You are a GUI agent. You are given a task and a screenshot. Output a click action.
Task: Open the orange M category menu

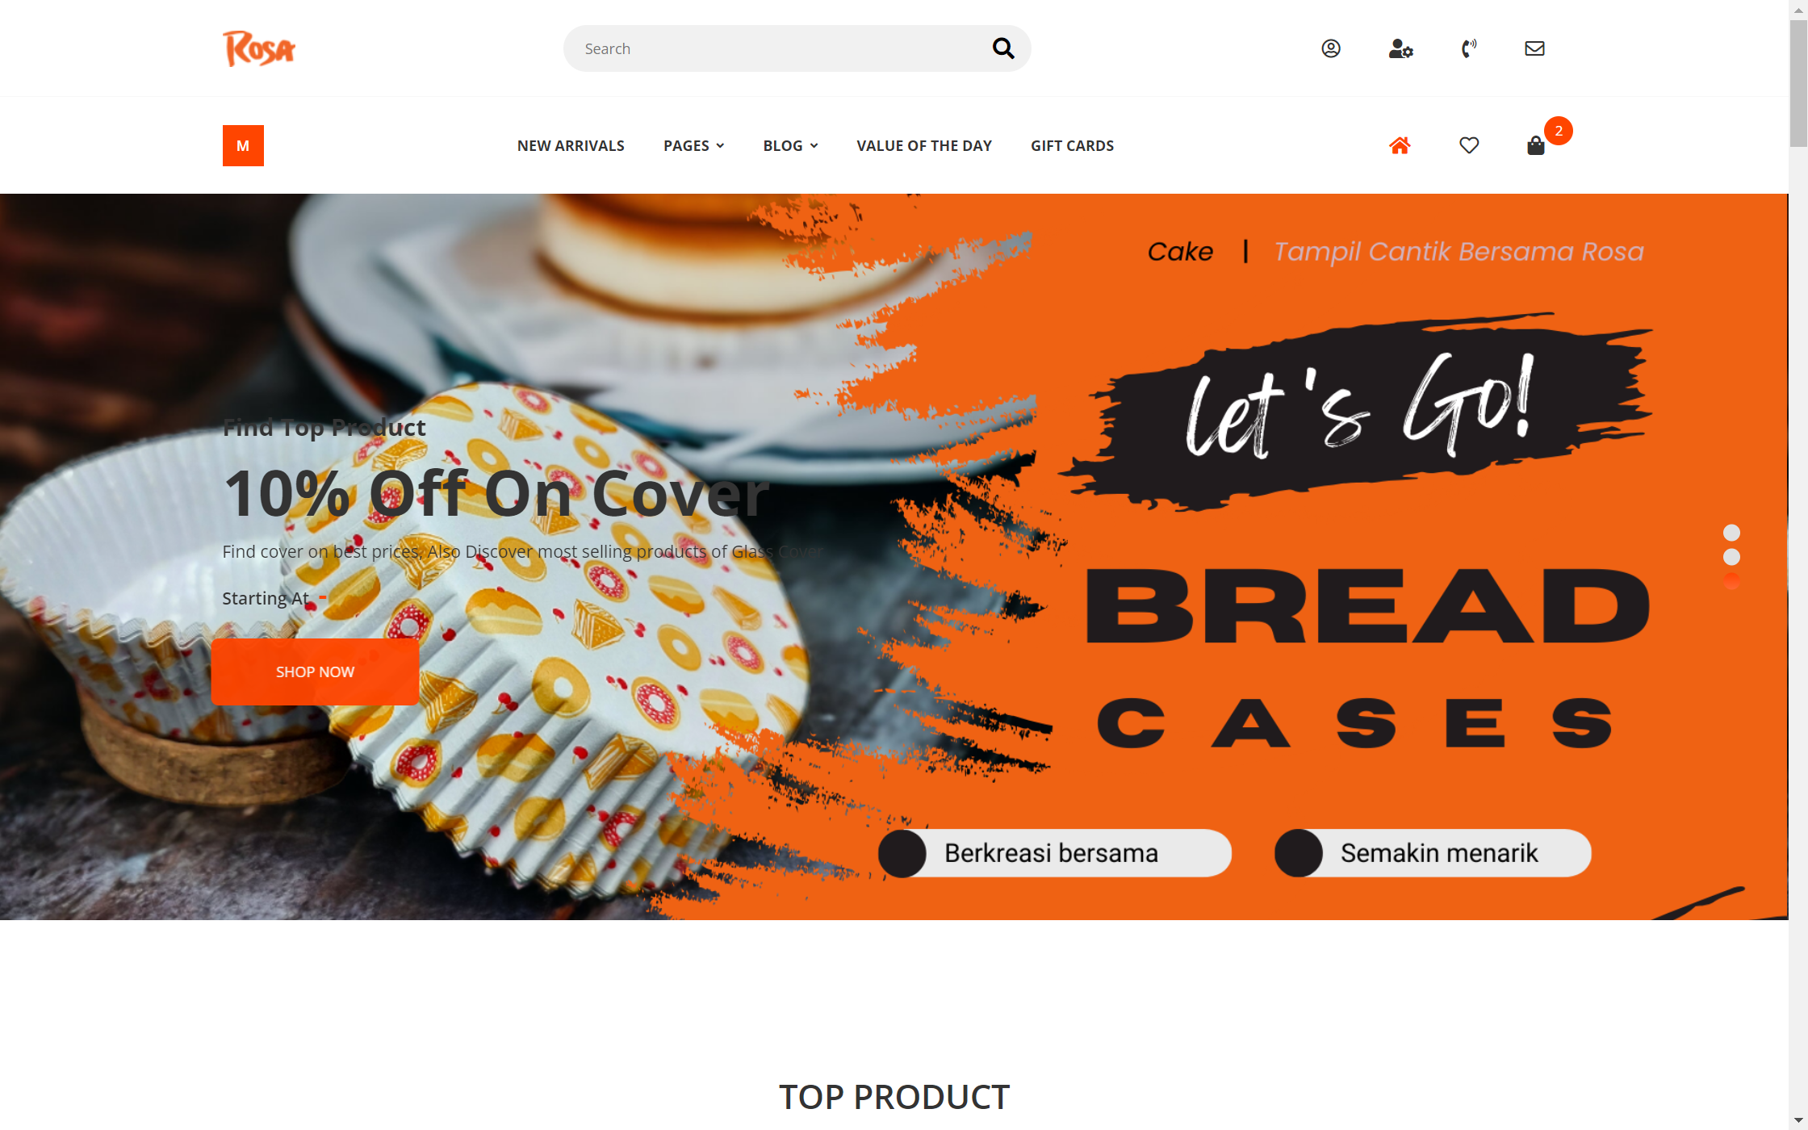(x=243, y=145)
